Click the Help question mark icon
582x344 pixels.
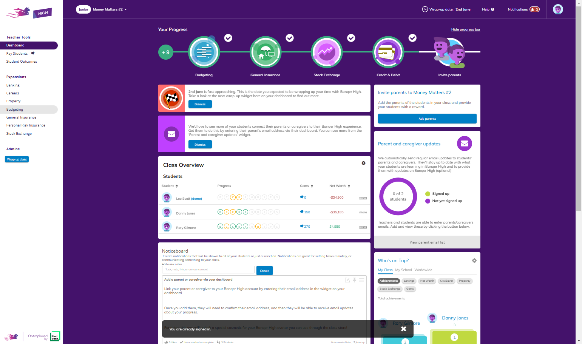(492, 9)
